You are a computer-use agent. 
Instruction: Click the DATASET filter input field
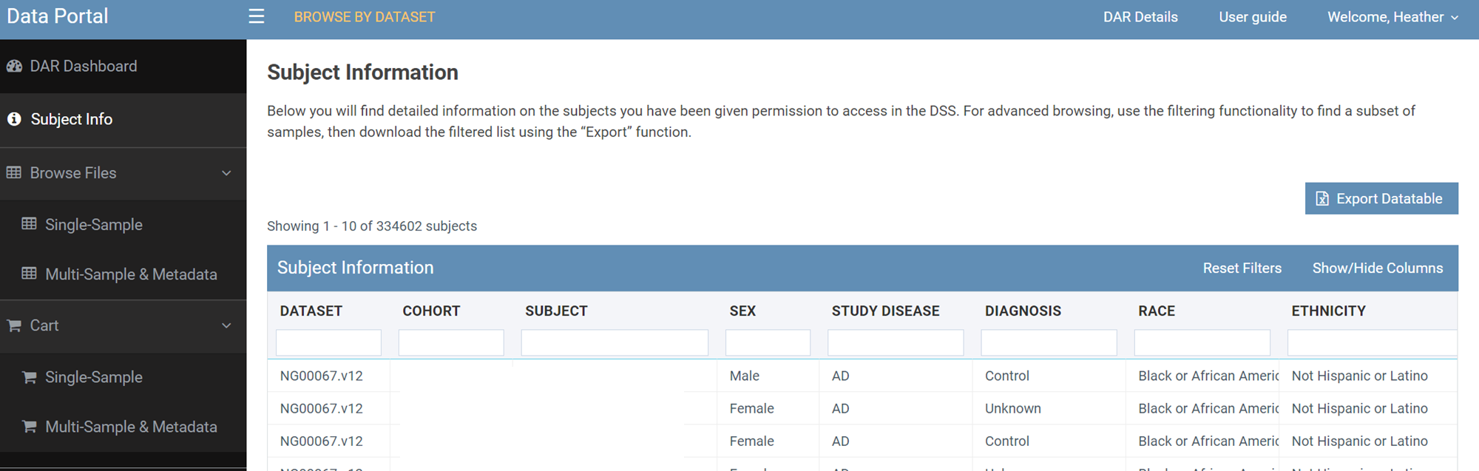click(x=328, y=343)
